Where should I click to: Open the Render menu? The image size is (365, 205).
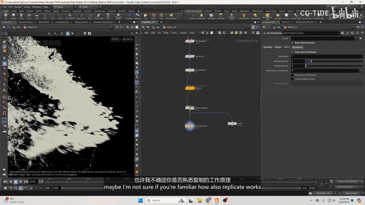(18, 7)
